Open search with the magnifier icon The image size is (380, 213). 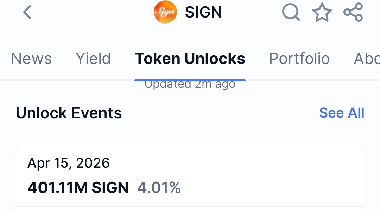point(291,12)
